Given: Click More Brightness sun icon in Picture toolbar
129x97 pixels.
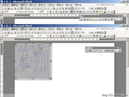Looking at the screenshot, I should point(93,19).
